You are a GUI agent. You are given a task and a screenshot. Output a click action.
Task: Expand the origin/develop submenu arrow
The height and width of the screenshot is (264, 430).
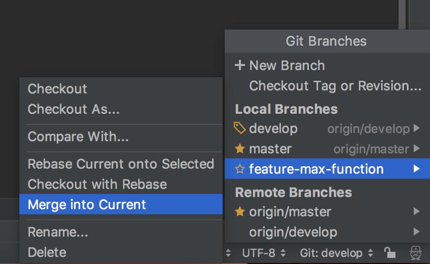tap(417, 232)
